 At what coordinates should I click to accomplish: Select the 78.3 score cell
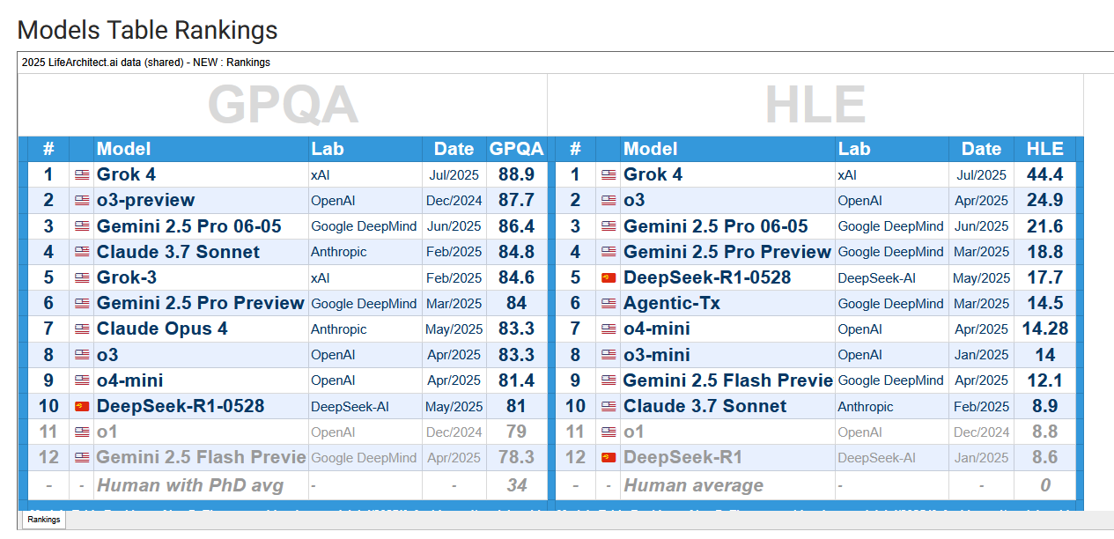pos(517,458)
